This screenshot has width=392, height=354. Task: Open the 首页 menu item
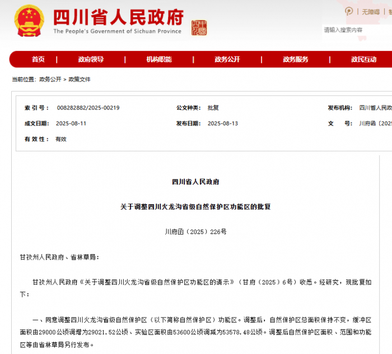tap(38, 59)
